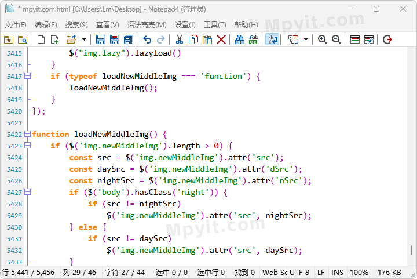The width and height of the screenshot is (417, 279).
Task: Click the character status 字符 27 / 44
Action: [x=125, y=273]
